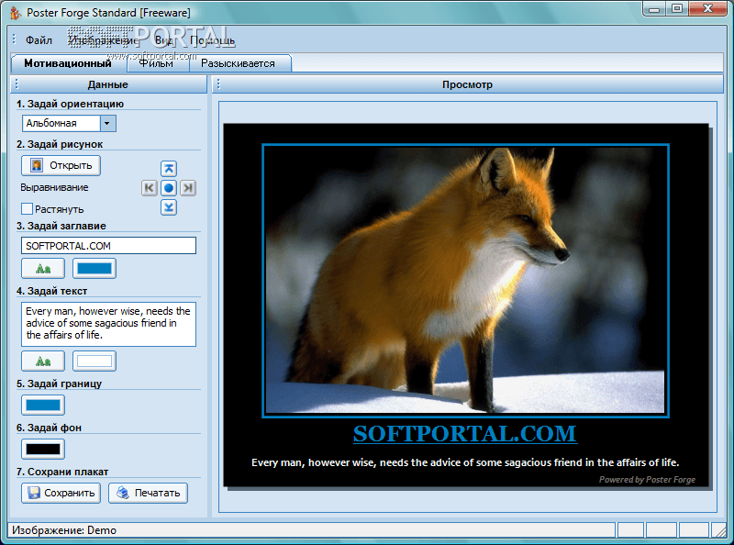The height and width of the screenshot is (545, 734).
Task: Click the title field containing SOFTPORTAL.COM
Action: 108,245
